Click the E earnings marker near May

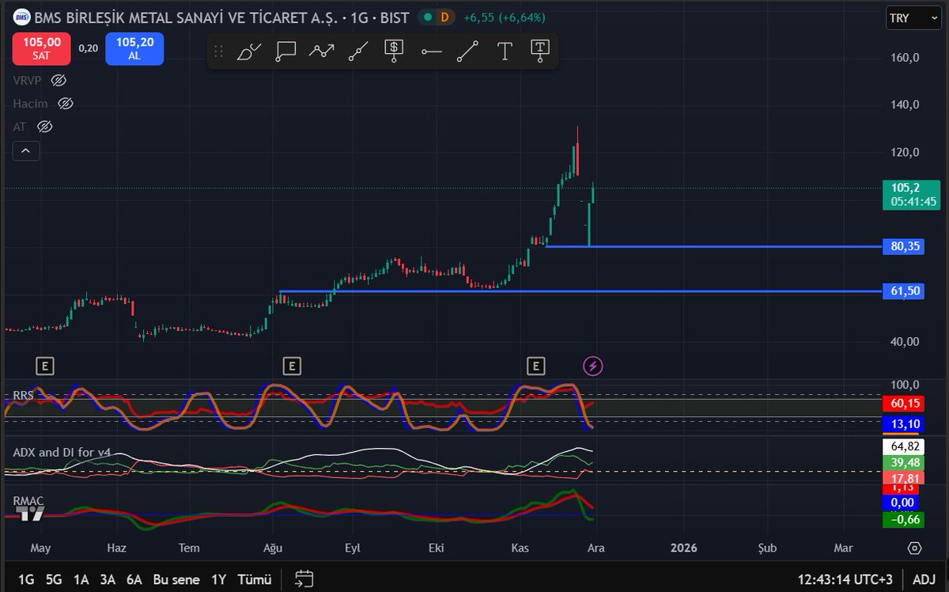point(46,366)
